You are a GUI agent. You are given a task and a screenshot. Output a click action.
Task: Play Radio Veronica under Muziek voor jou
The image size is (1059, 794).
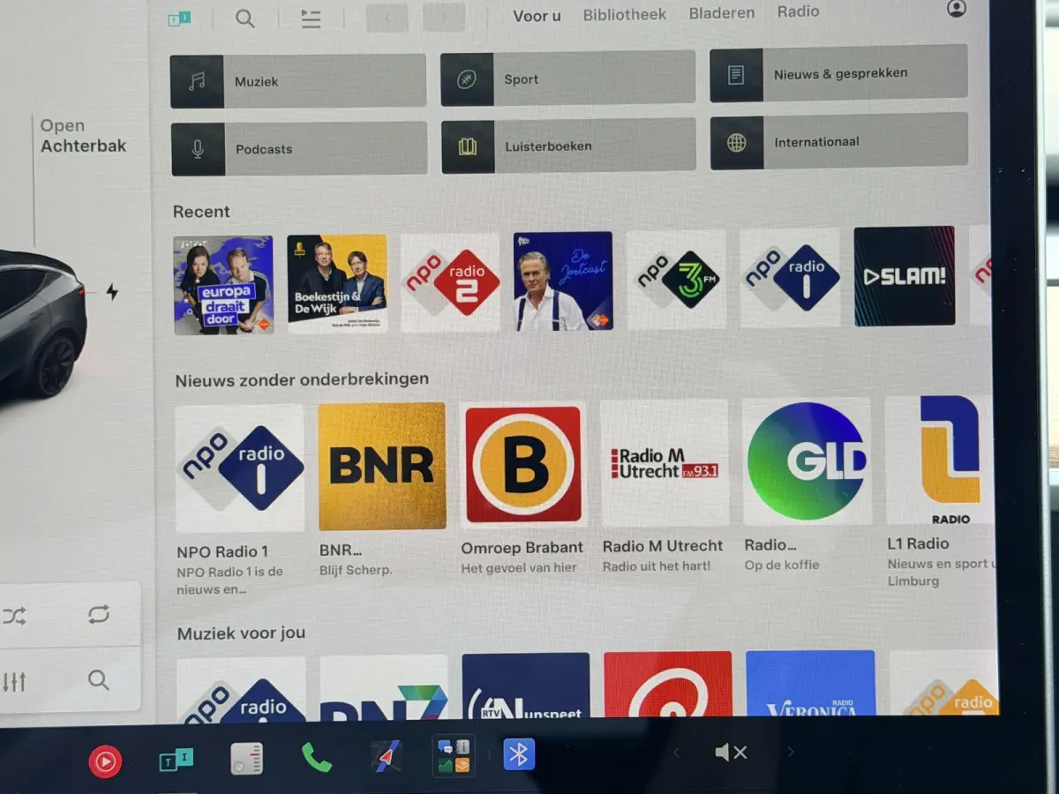pos(810,684)
